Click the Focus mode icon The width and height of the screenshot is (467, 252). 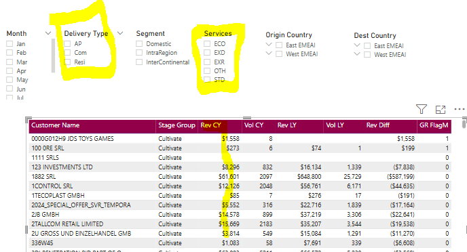pos(441,110)
